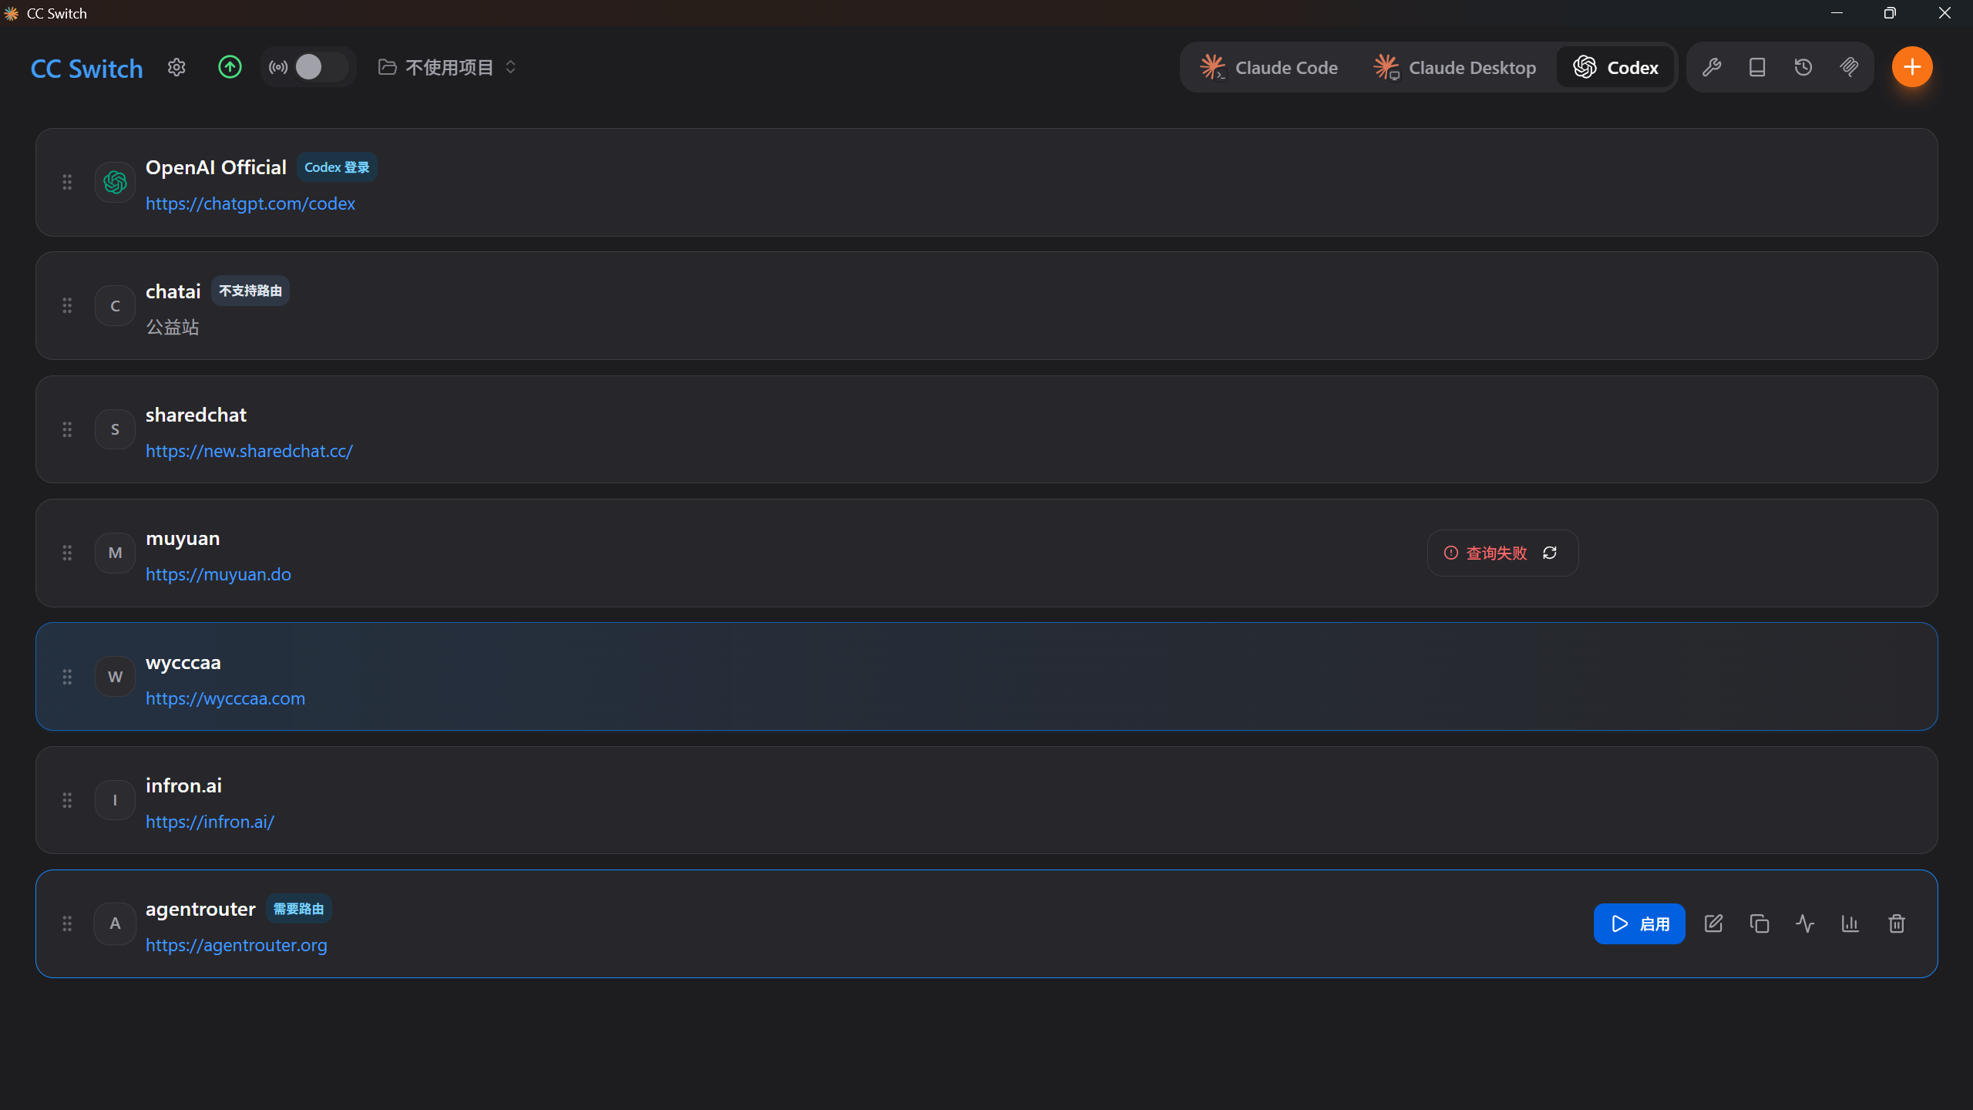Click the sharedchat drag handle

pyautogui.click(x=67, y=429)
